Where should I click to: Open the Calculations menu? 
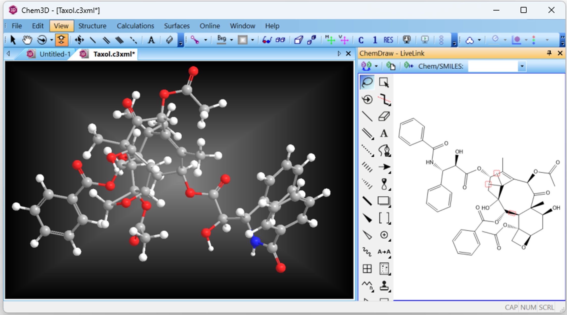click(x=135, y=26)
